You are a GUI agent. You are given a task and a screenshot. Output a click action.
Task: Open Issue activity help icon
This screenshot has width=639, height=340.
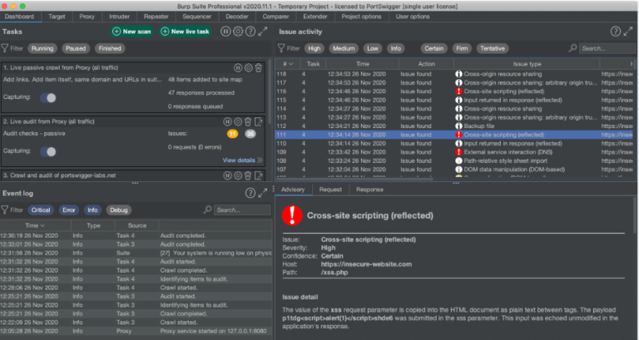coord(616,32)
